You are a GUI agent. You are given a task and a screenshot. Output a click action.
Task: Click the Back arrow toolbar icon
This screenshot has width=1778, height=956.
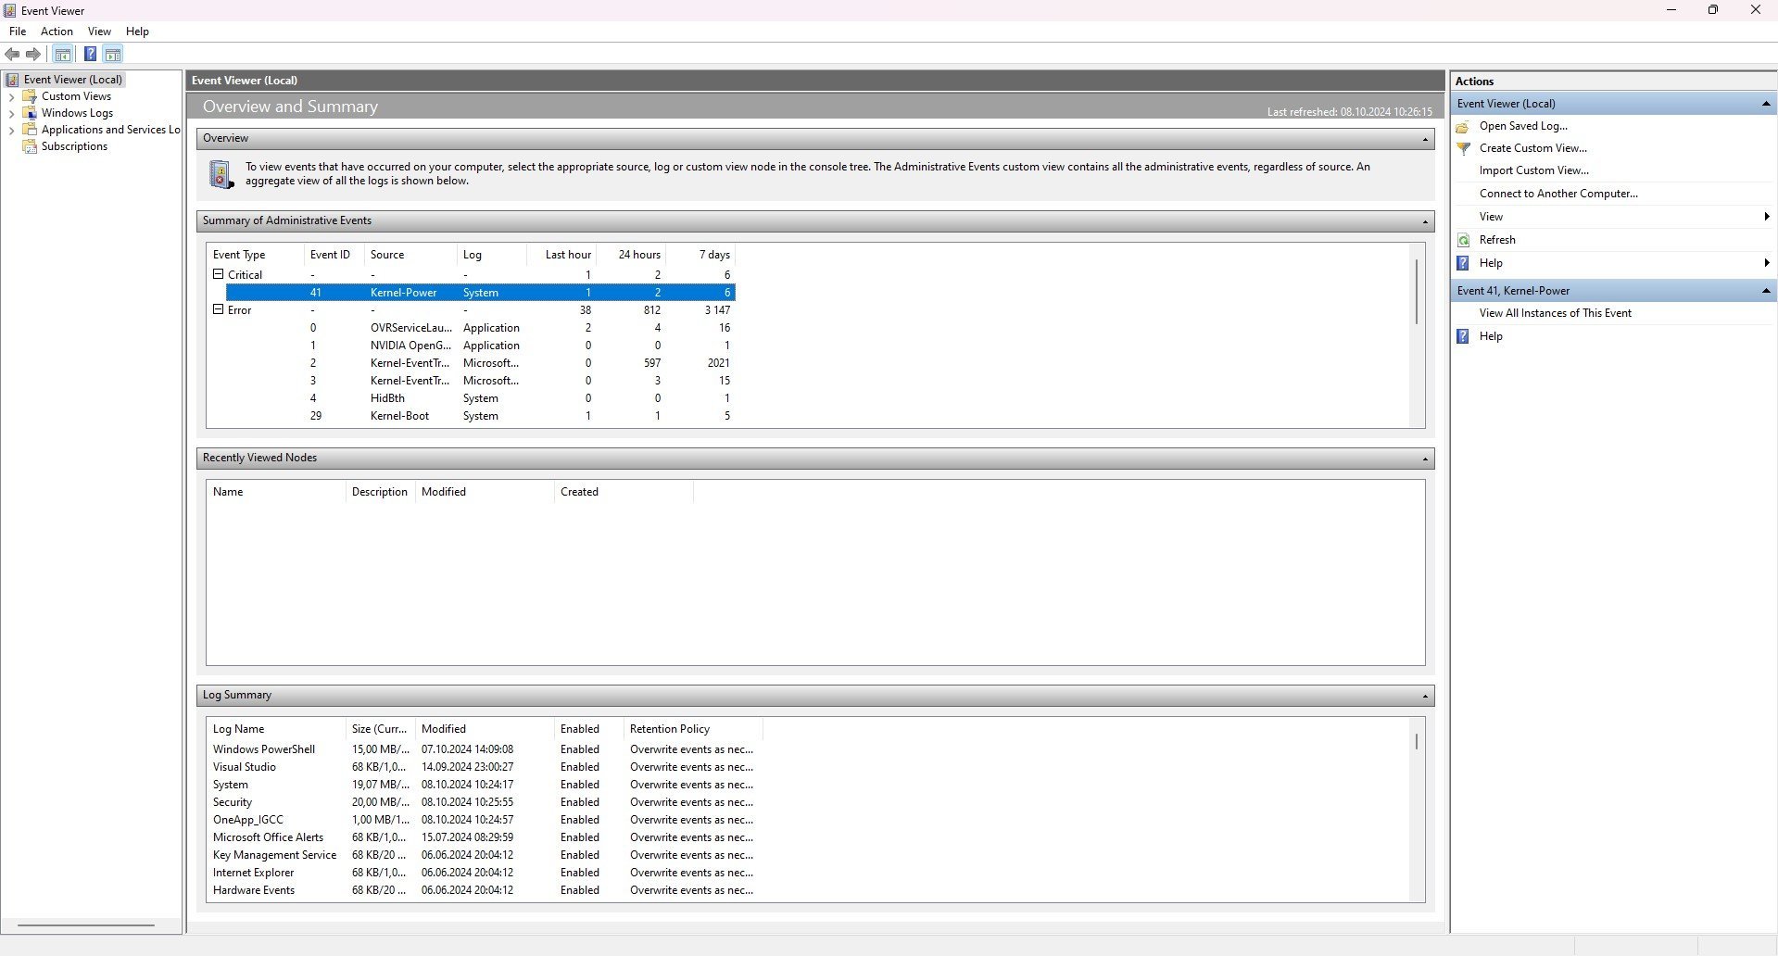(x=12, y=55)
